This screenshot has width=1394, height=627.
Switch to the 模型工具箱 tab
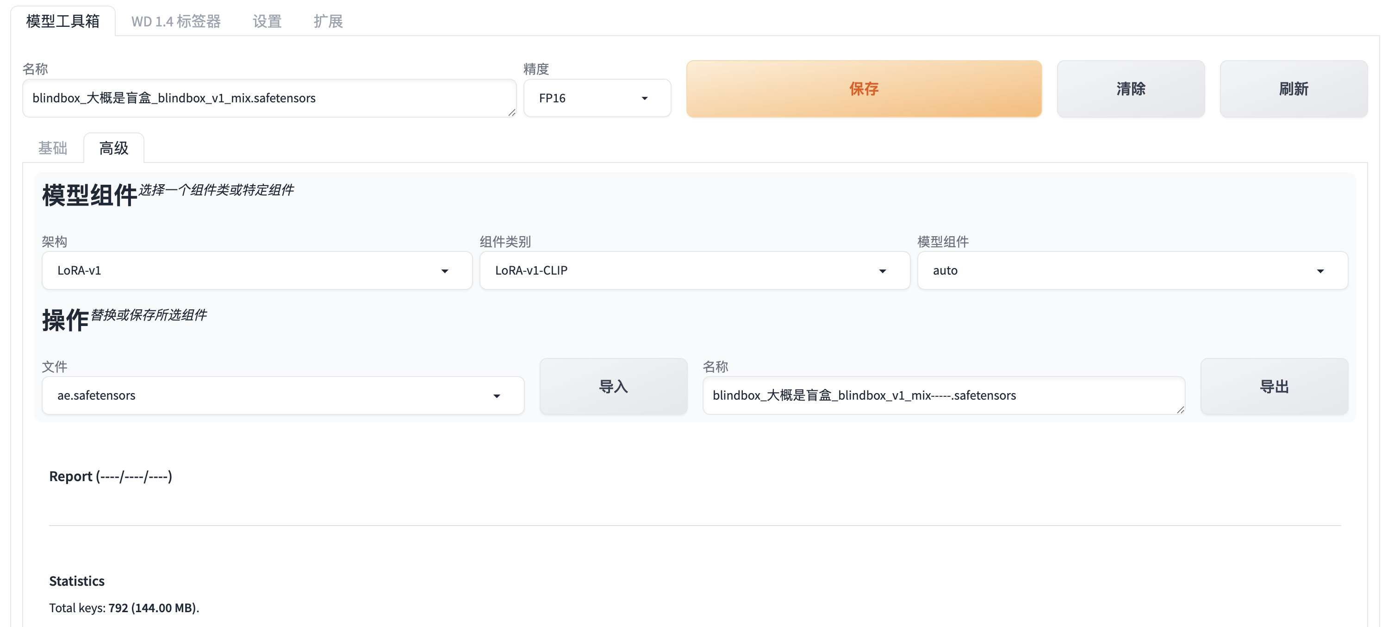point(63,21)
